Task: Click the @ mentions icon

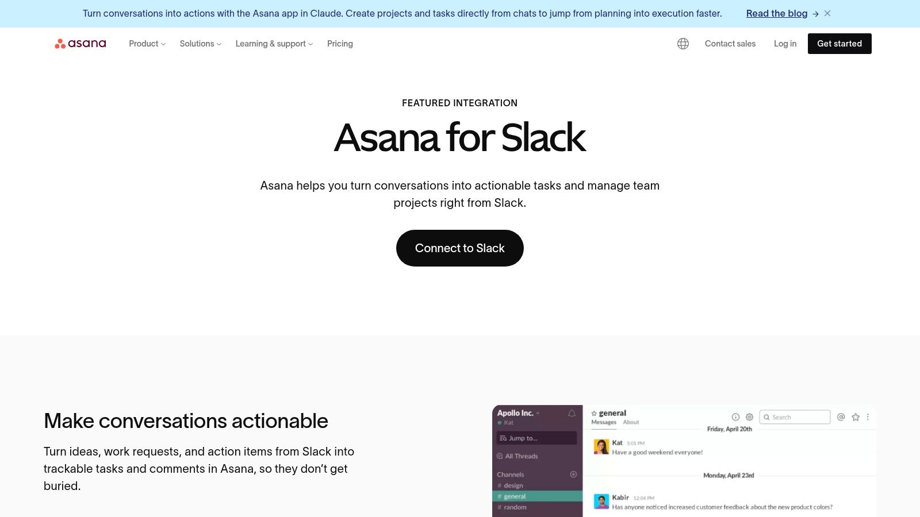Action: 841,417
